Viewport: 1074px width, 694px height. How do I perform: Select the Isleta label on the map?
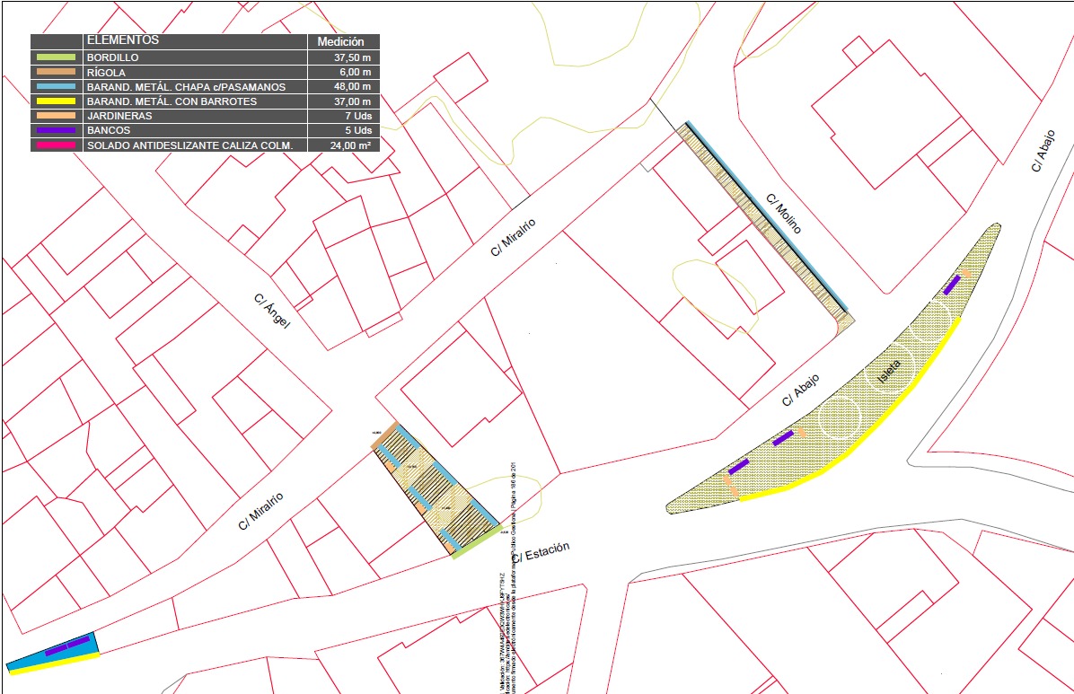888,372
